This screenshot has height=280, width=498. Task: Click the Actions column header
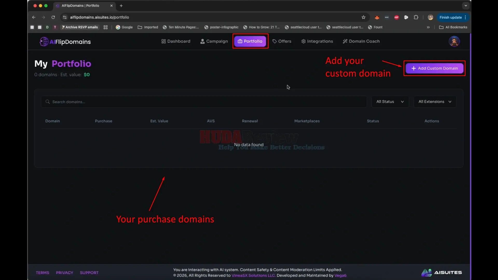pyautogui.click(x=432, y=121)
